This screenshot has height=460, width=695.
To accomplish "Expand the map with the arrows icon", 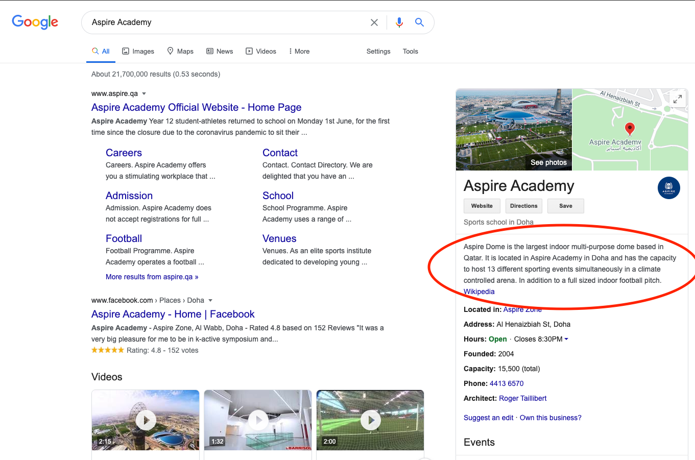I will (678, 99).
